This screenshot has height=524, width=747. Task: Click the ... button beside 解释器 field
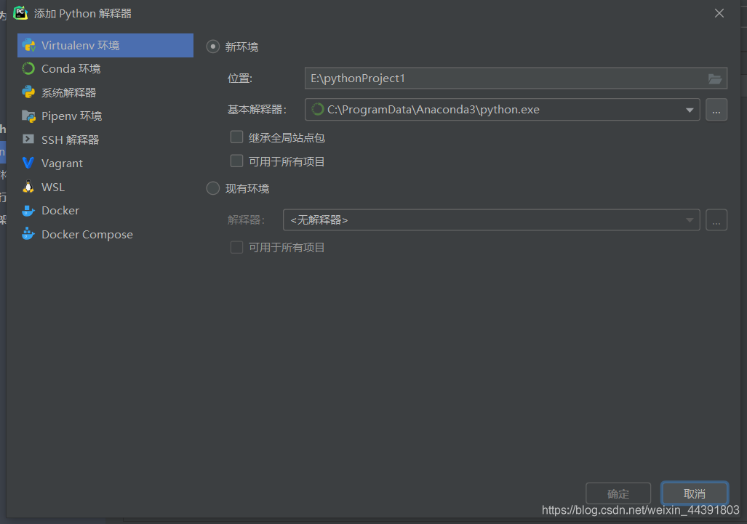click(x=716, y=220)
